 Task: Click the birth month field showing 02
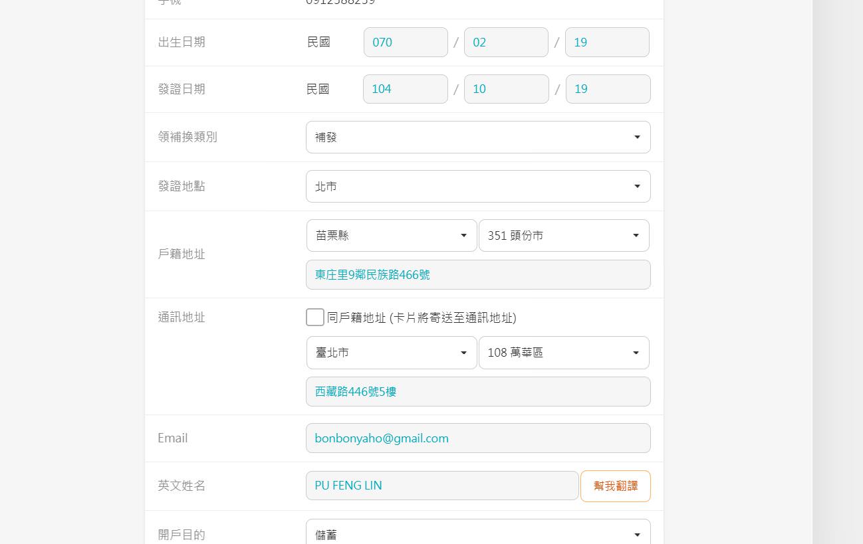(506, 43)
